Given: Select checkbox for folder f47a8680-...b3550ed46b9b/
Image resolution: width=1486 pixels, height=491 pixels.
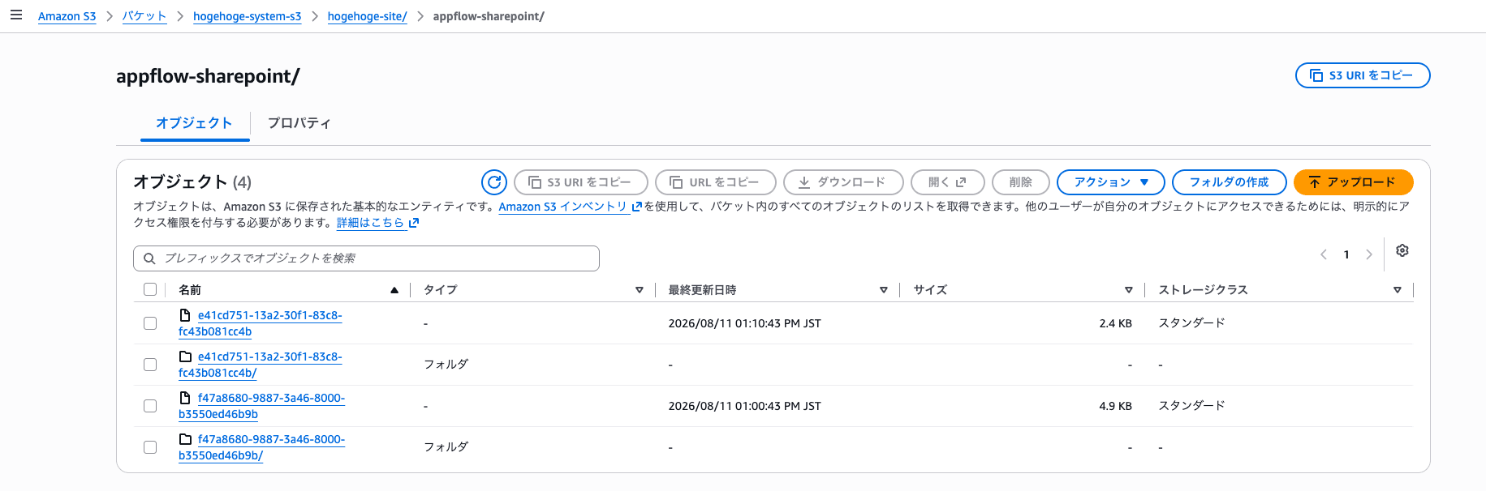Looking at the screenshot, I should click(x=150, y=447).
